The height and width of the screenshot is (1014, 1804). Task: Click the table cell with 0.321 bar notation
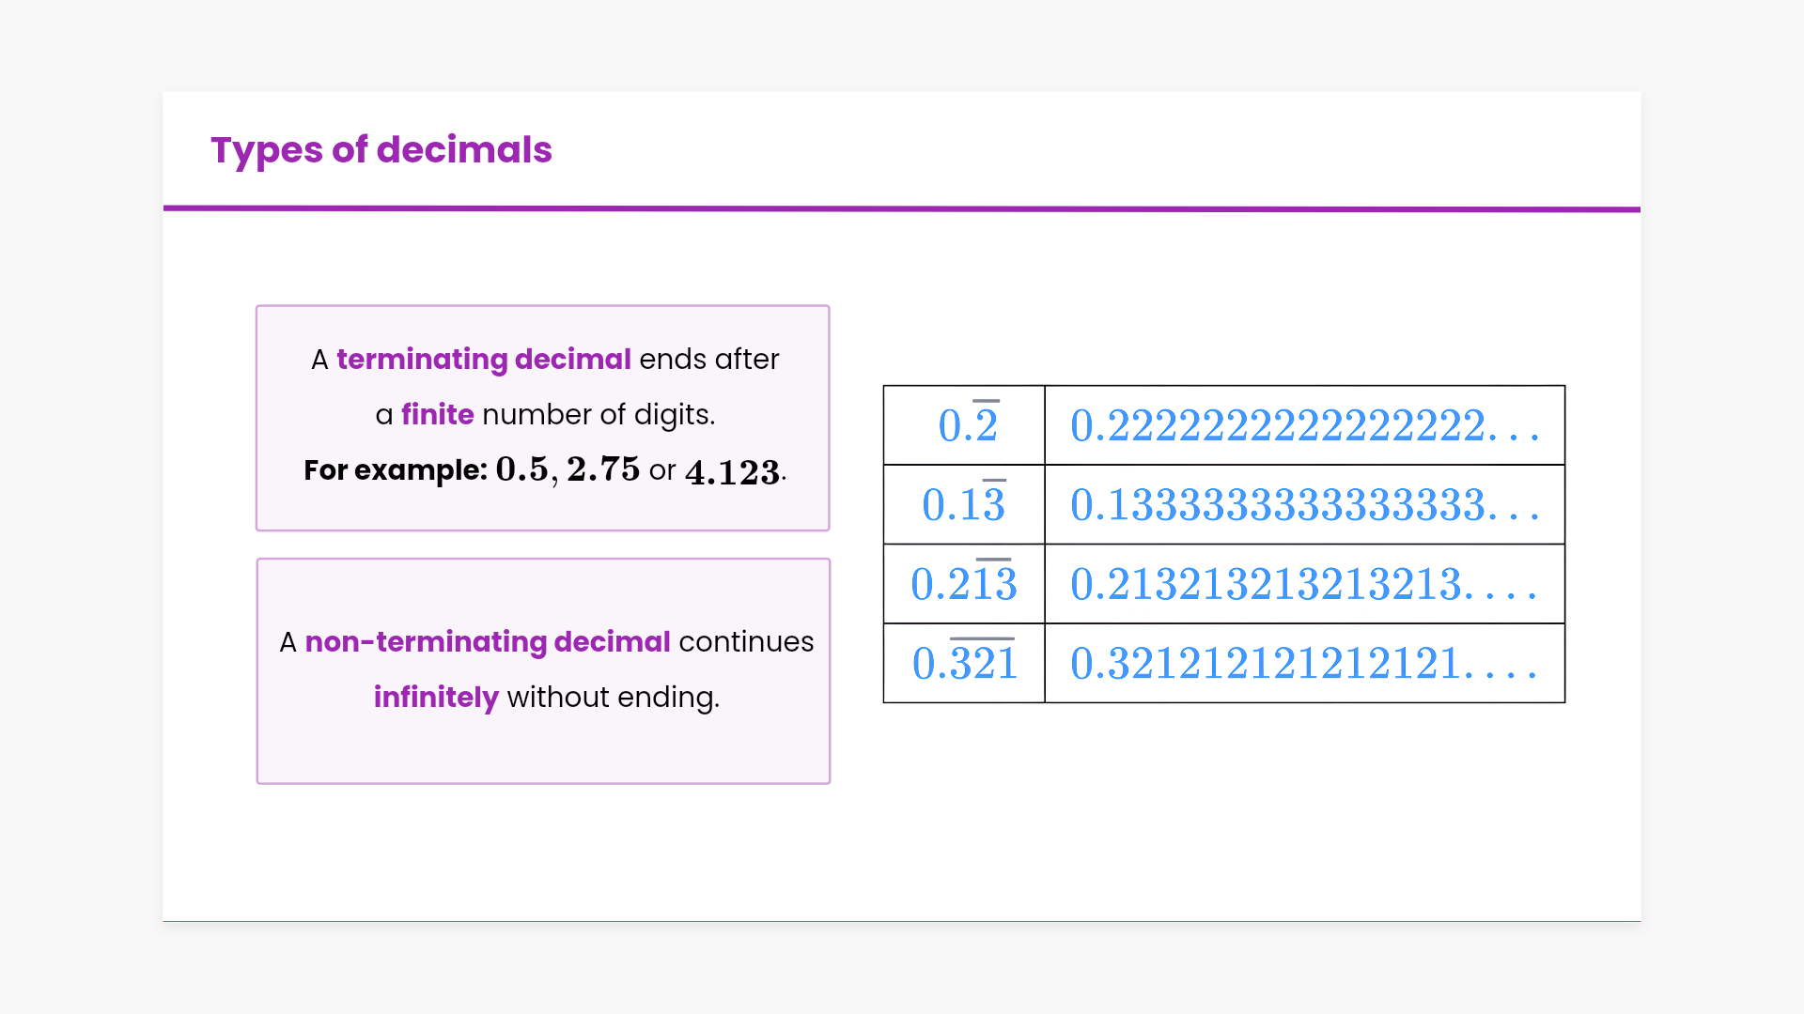coord(965,663)
